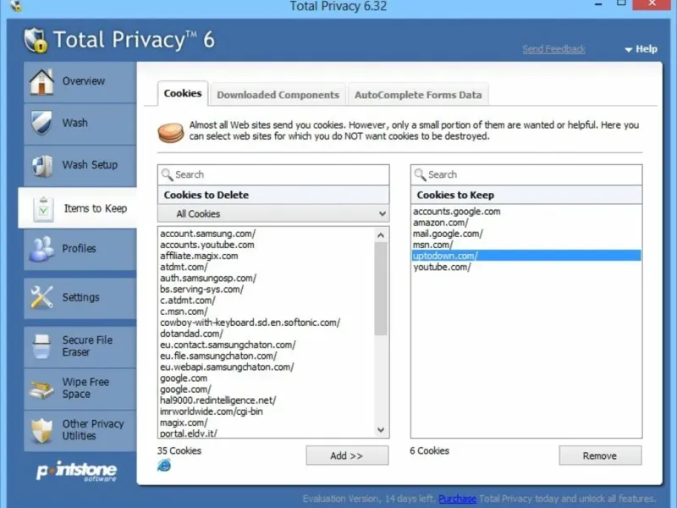Screen dimensions: 677x508
Task: Click the Total Privacy shield logo
Action: point(36,40)
